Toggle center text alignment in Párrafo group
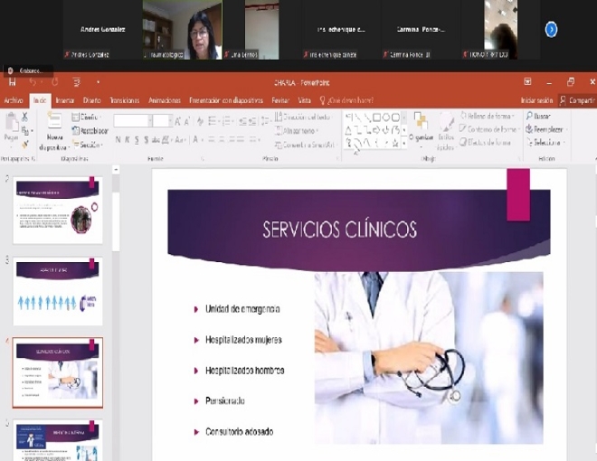 click(221, 139)
